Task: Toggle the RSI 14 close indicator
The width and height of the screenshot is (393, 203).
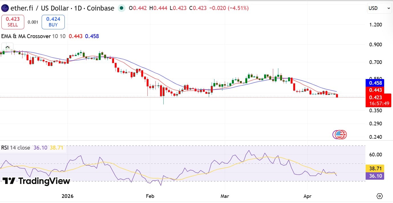Action: coord(13,148)
